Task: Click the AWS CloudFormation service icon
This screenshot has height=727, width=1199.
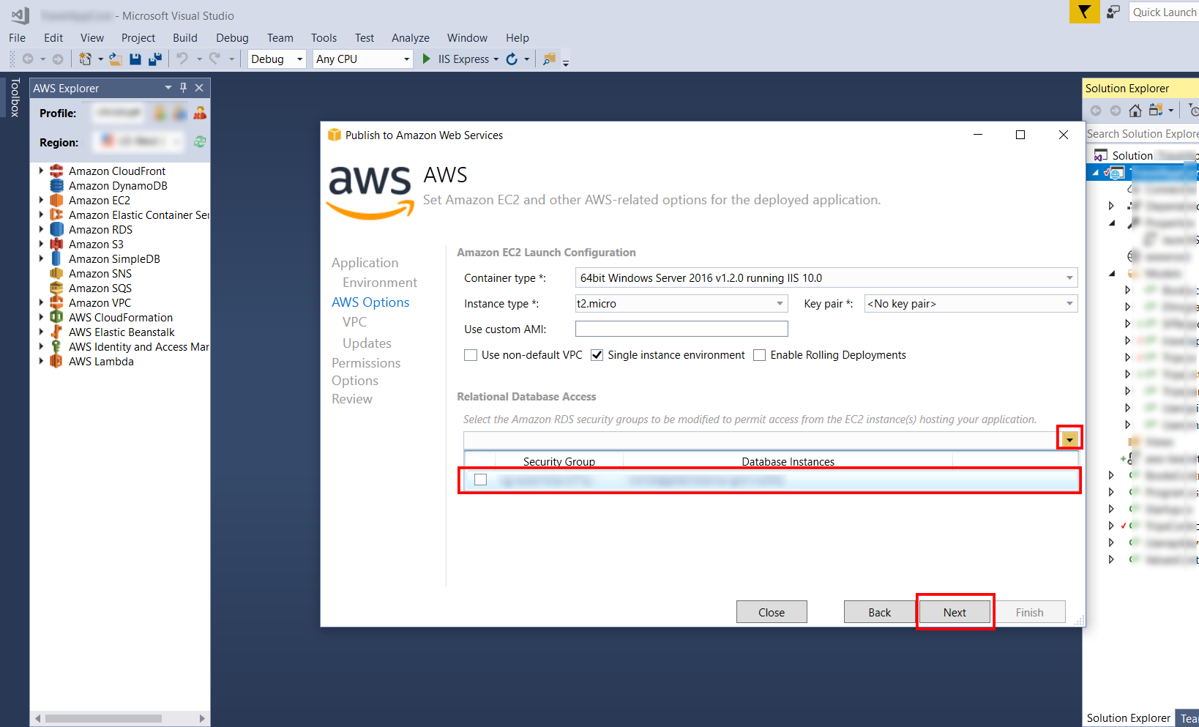Action: [56, 318]
